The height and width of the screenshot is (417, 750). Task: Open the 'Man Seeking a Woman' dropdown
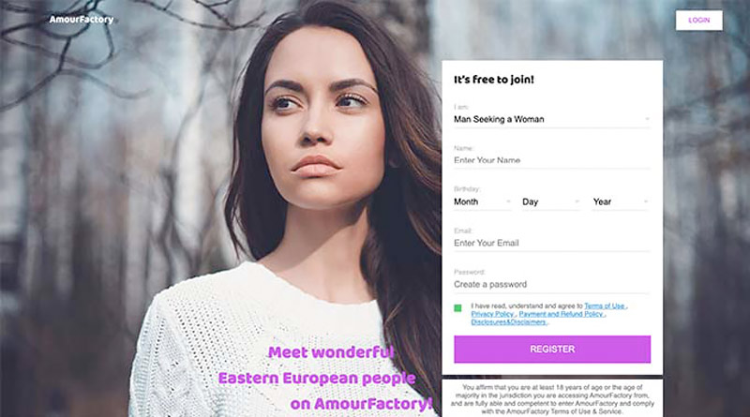(552, 120)
